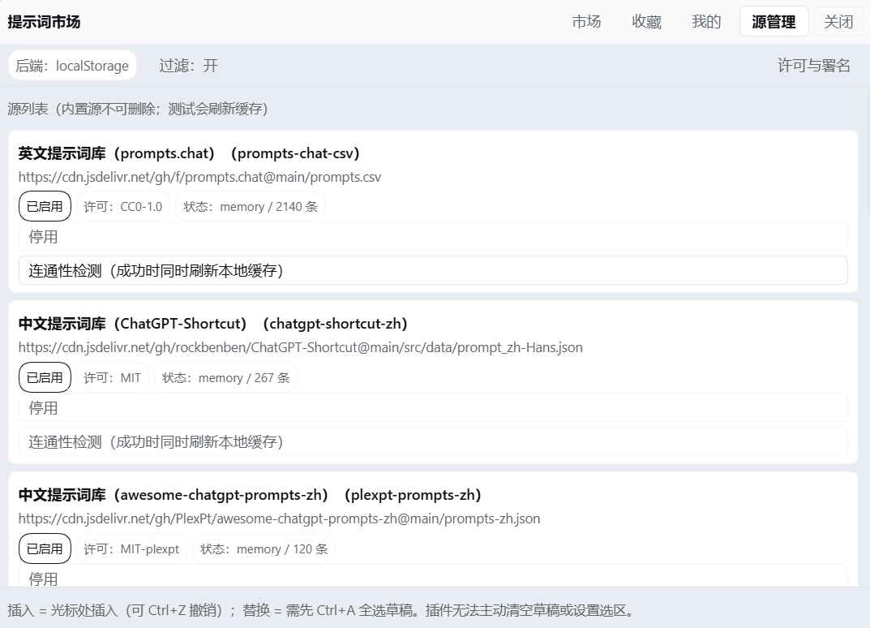Go to the 我的 tab
The width and height of the screenshot is (870, 628).
(x=705, y=22)
